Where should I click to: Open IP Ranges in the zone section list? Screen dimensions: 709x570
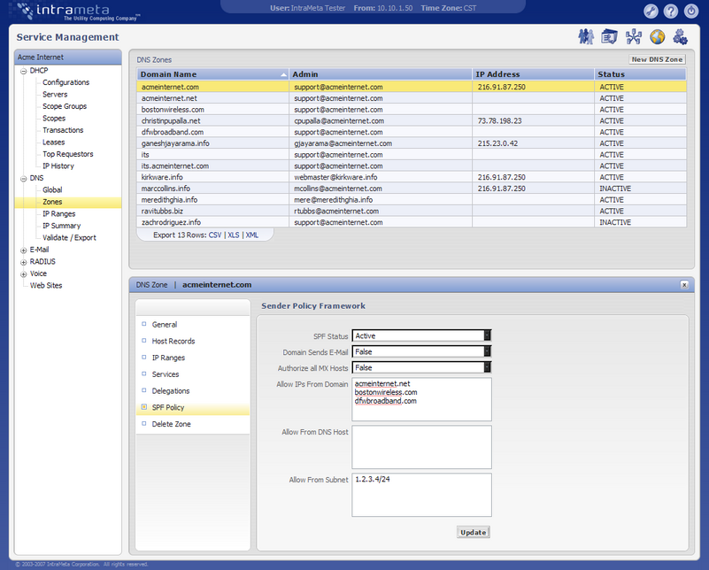[168, 358]
